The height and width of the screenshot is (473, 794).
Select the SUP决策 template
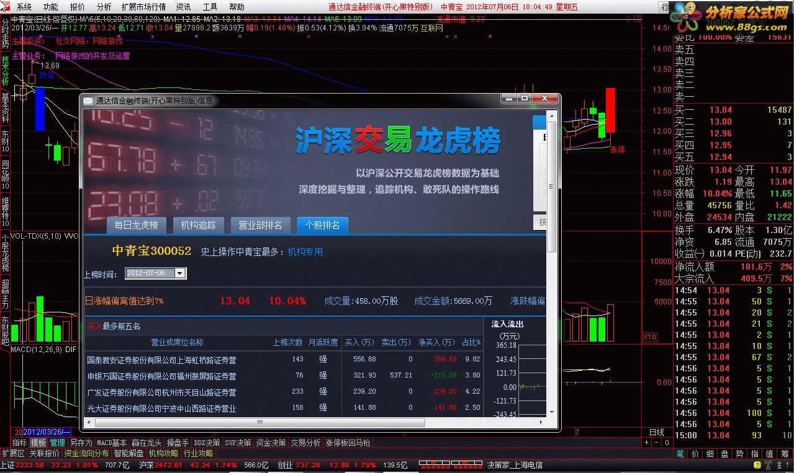pyautogui.click(x=238, y=443)
